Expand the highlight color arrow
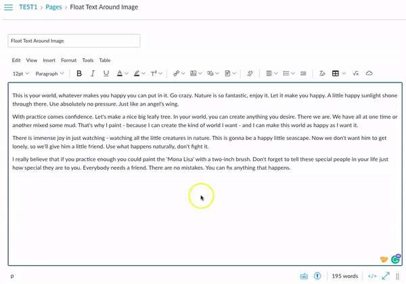Image resolution: width=406 pixels, height=284 pixels. click(143, 74)
